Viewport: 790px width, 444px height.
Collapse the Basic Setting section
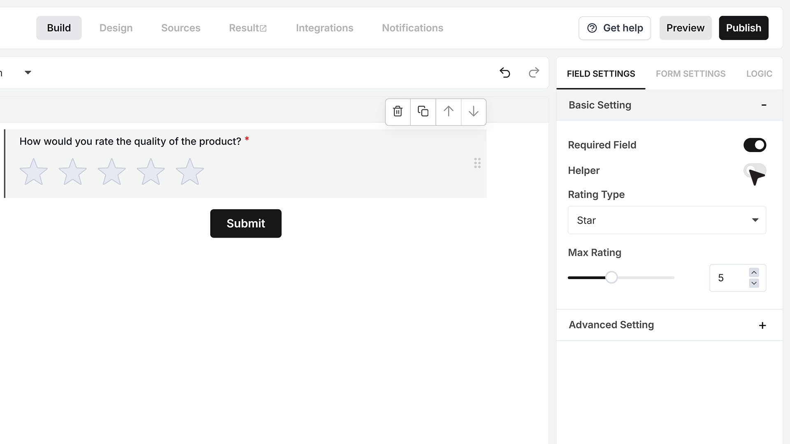[764, 105]
